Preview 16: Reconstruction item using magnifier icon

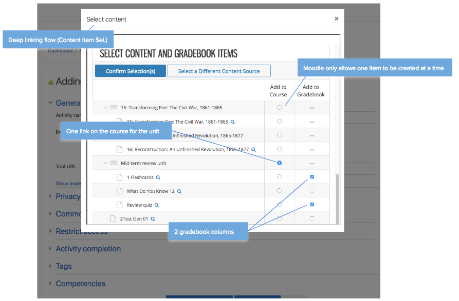click(253, 150)
